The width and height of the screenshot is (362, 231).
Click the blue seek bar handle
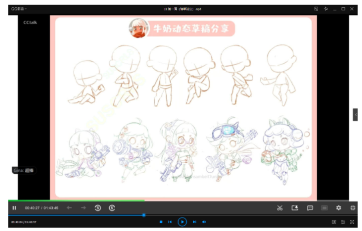(144, 215)
